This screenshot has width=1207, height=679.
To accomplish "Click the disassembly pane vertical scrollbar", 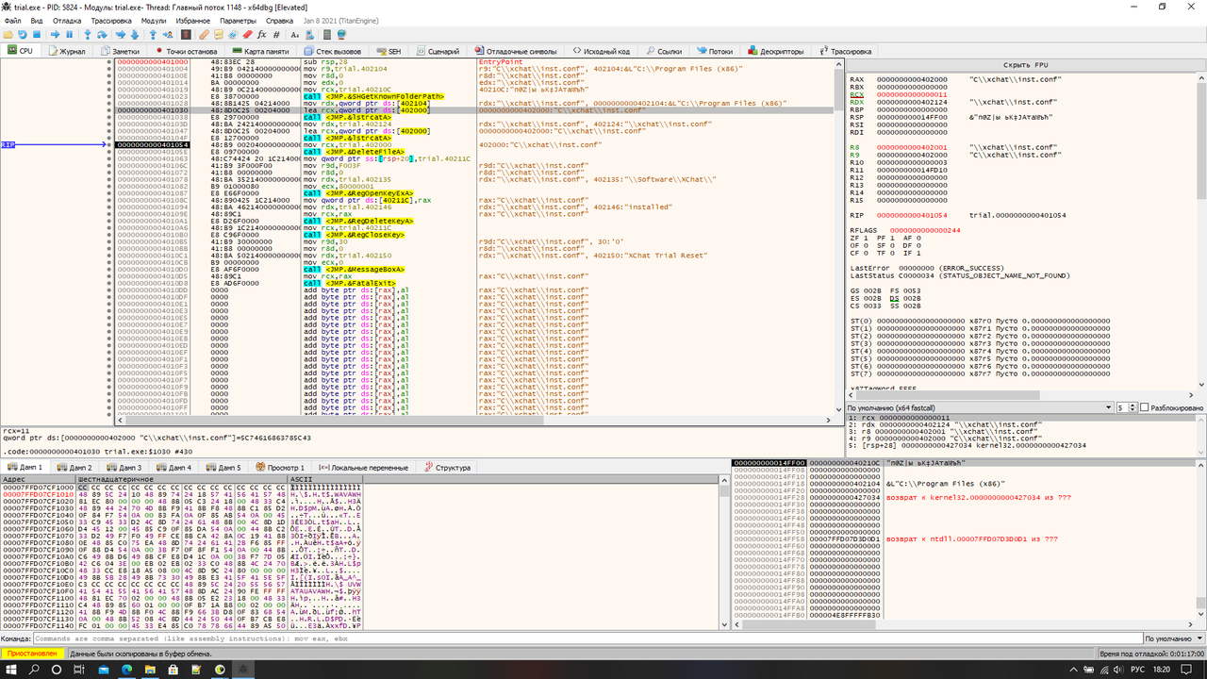I will 838,236.
